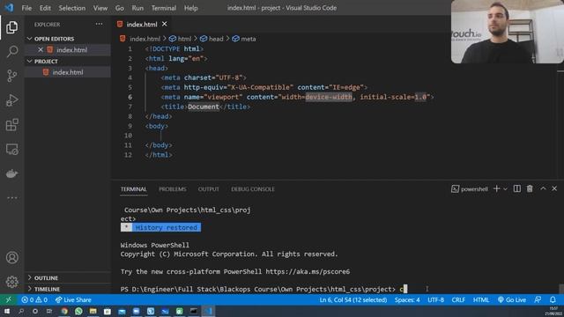This screenshot has width=564, height=317.
Task: Close the terminal panel
Action: pyautogui.click(x=554, y=188)
